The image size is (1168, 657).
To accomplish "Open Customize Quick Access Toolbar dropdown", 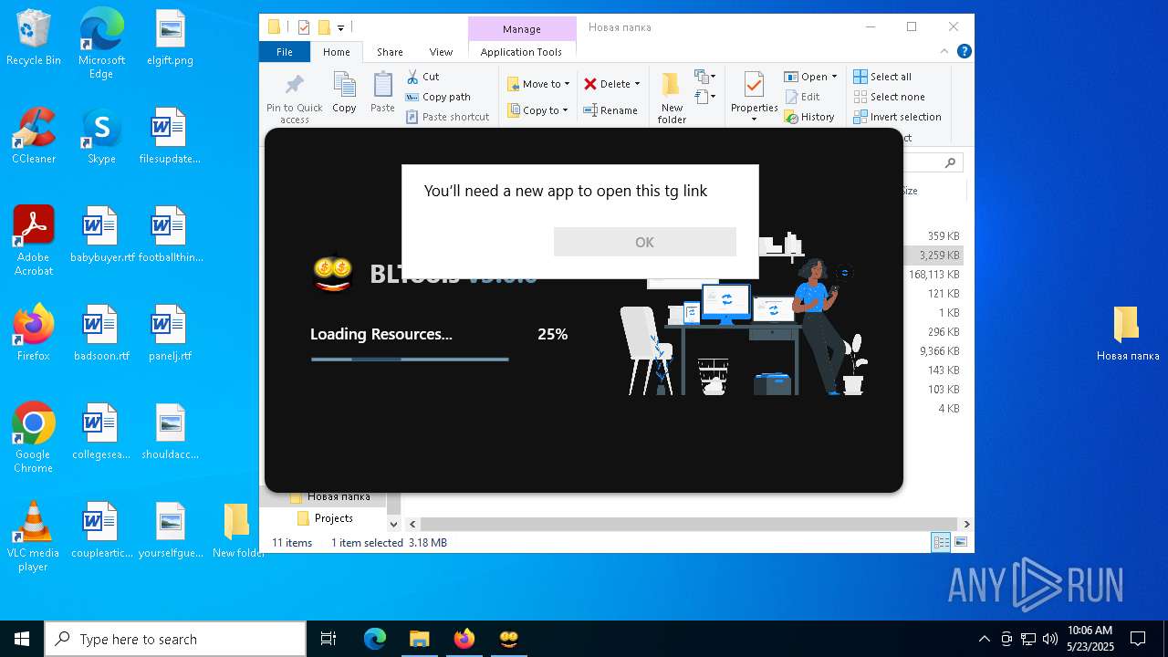I will pyautogui.click(x=340, y=28).
